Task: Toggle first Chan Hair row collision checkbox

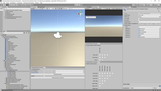Action: coord(100,55)
